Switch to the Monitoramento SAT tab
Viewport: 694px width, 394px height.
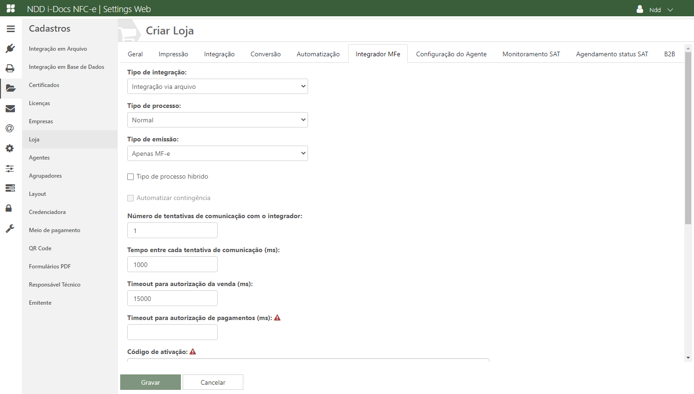coord(531,54)
